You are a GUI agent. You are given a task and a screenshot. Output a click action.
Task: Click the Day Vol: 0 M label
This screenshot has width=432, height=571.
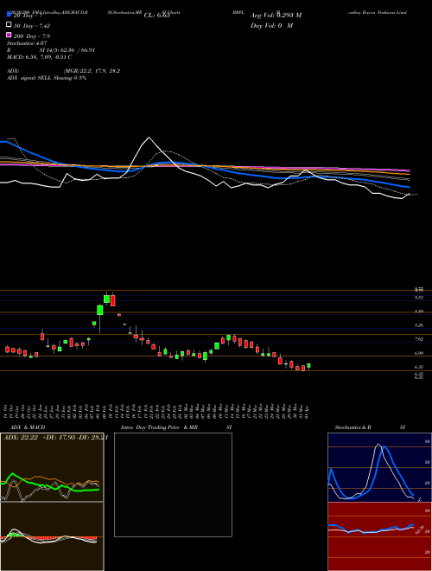[x=271, y=26]
